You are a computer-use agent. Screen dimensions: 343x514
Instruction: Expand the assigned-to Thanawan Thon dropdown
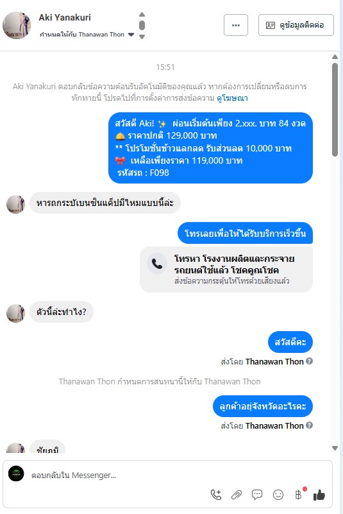pyautogui.click(x=131, y=35)
